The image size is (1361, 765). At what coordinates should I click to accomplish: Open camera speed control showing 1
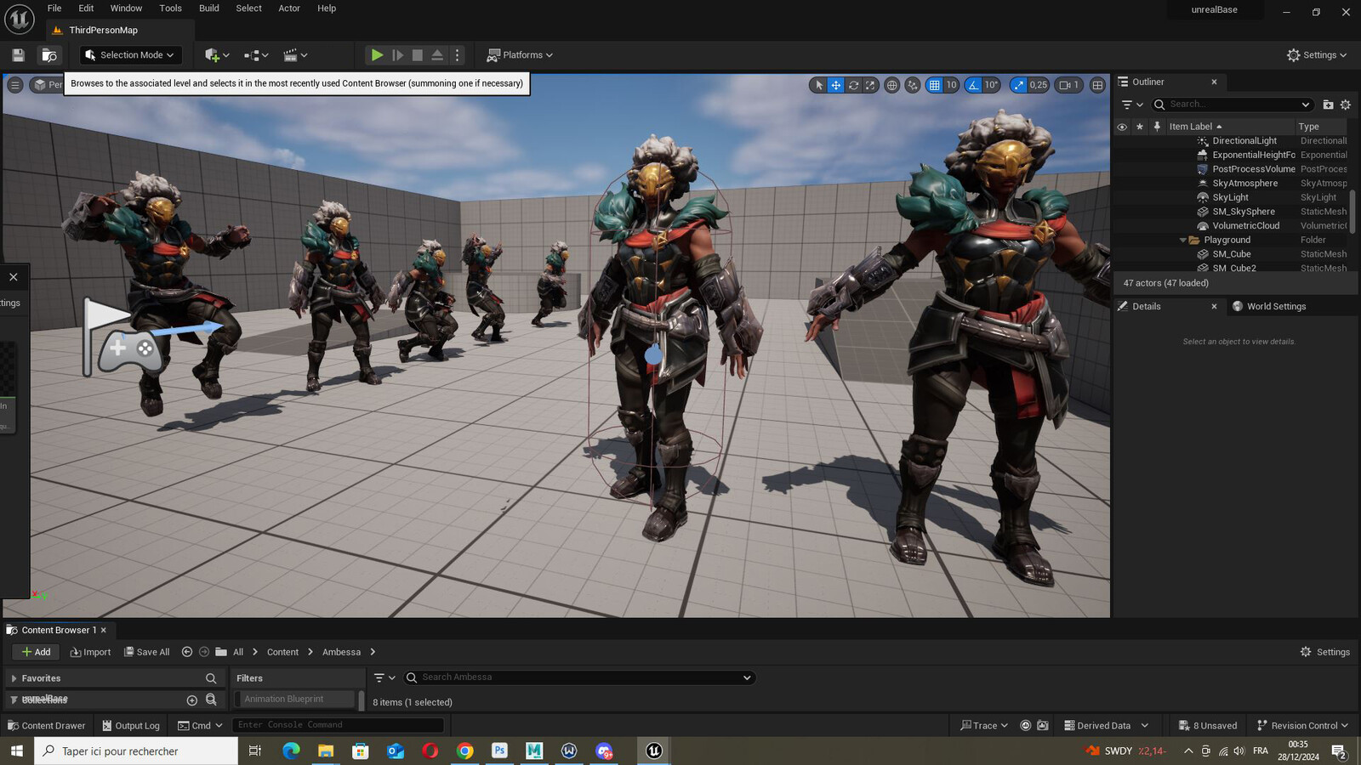[1069, 85]
